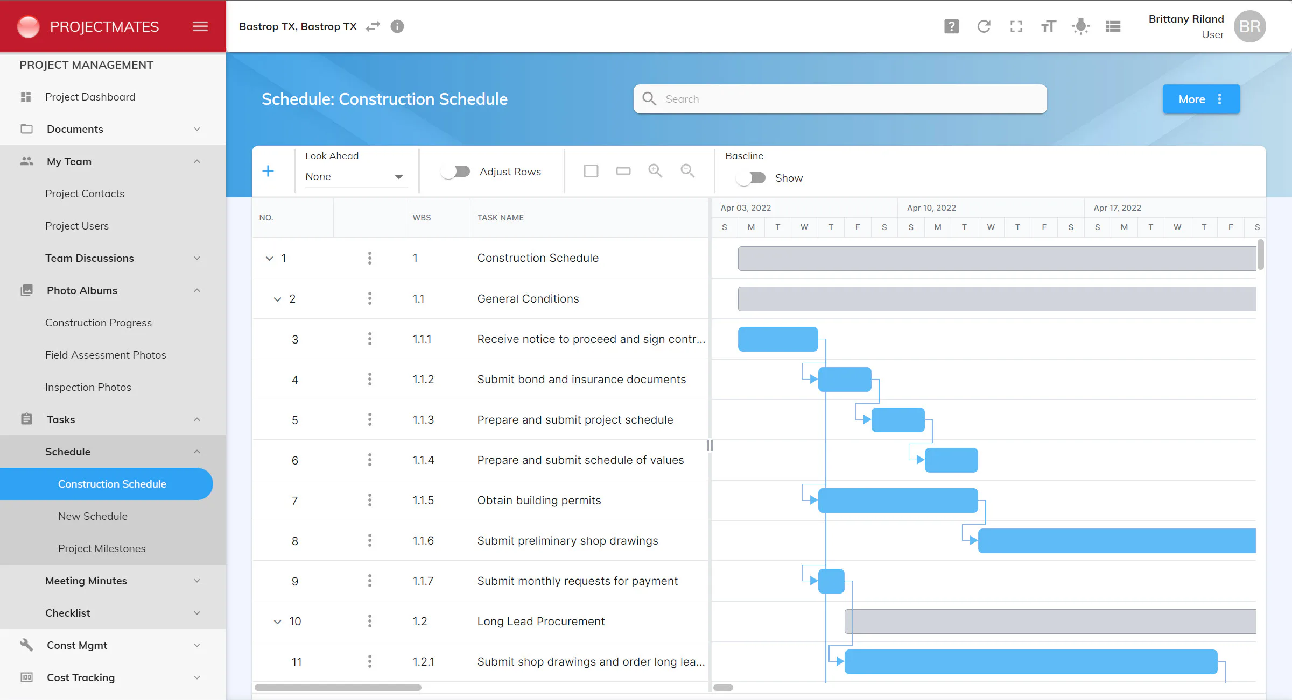Click the Gantt zoom out magnifier

coord(687,171)
